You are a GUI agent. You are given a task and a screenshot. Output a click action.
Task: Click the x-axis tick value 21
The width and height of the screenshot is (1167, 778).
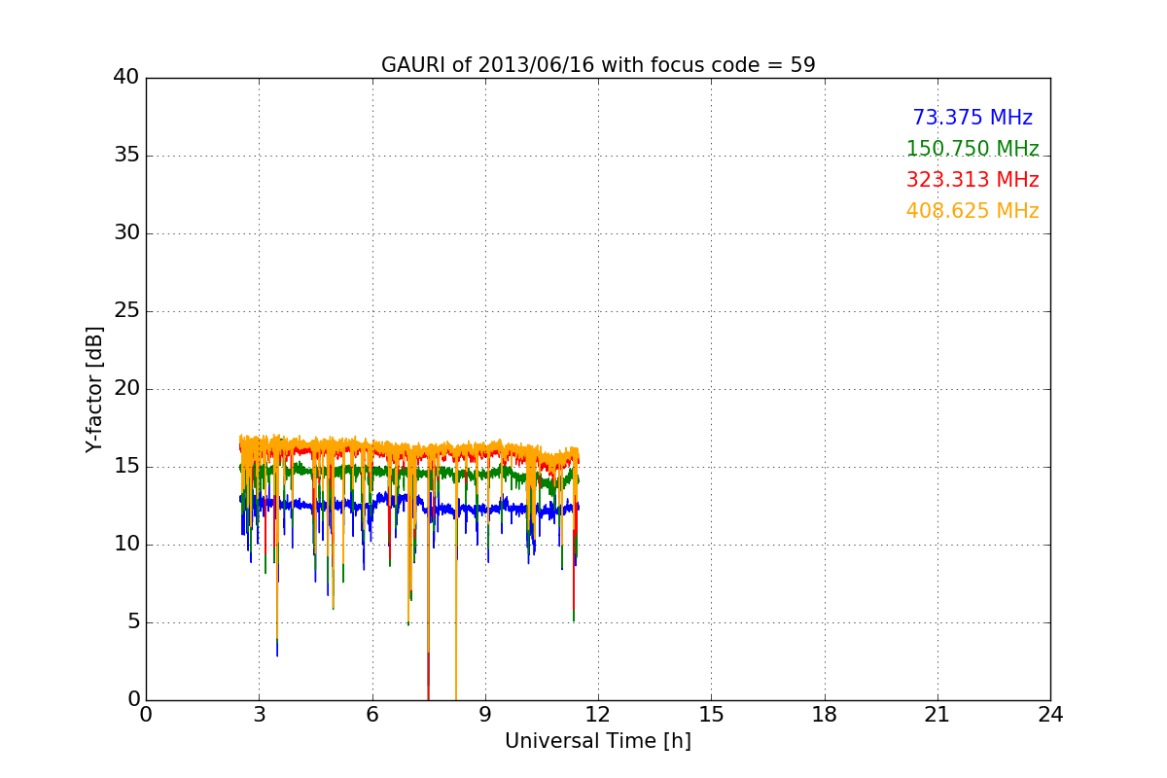pyautogui.click(x=937, y=715)
